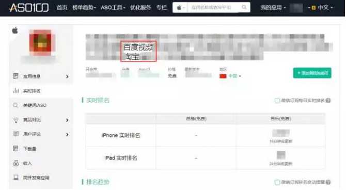Click the ASO100 logo
The width and height of the screenshot is (346, 193).
(29, 8)
